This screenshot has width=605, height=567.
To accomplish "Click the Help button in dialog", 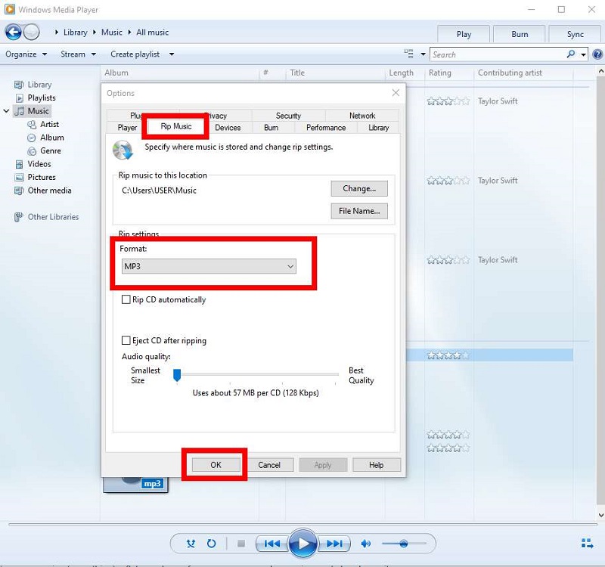I will coord(376,465).
